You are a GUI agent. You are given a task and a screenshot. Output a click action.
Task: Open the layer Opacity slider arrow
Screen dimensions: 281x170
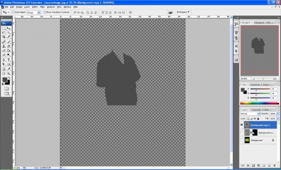click(278, 113)
